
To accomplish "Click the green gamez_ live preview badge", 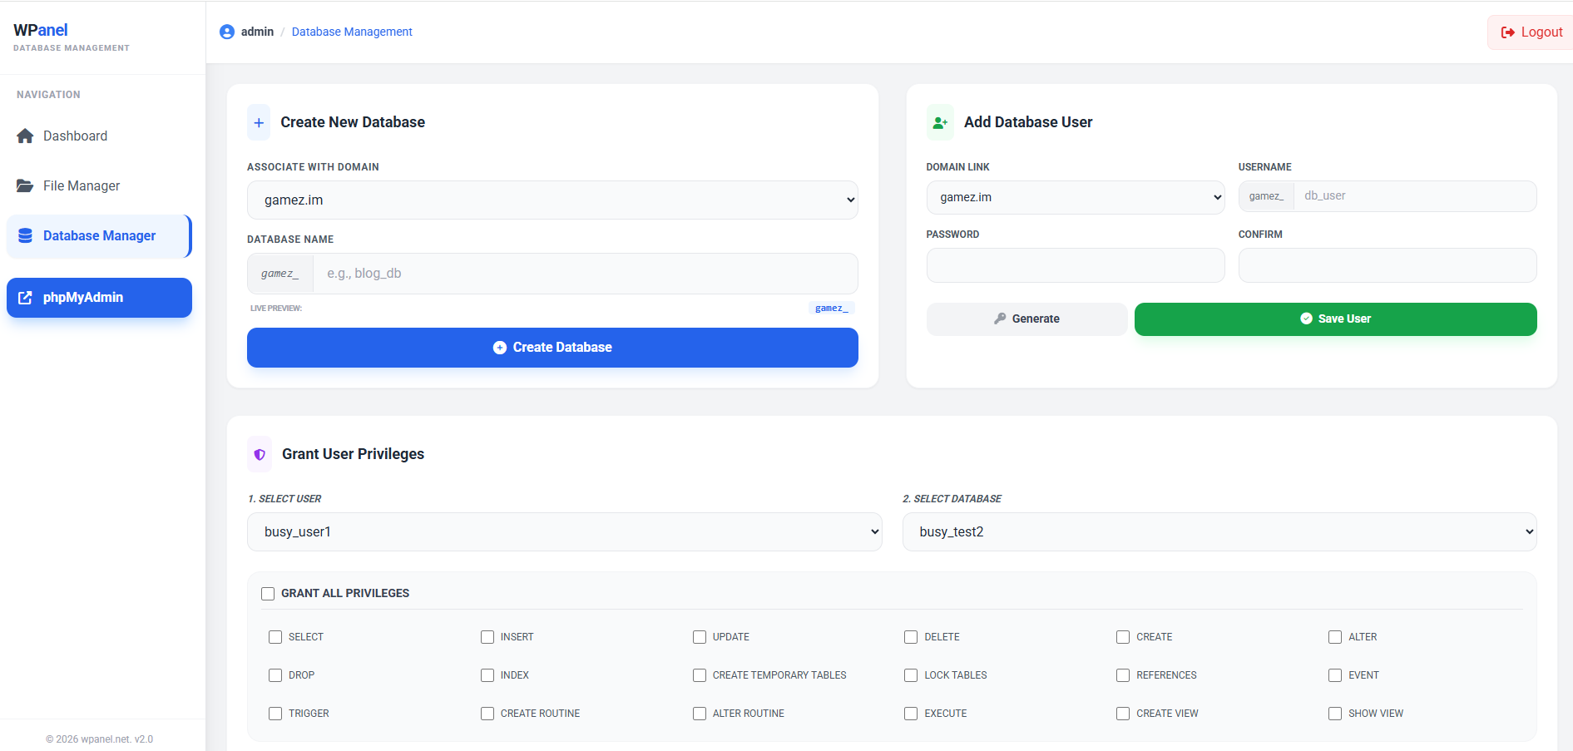I will (x=831, y=308).
